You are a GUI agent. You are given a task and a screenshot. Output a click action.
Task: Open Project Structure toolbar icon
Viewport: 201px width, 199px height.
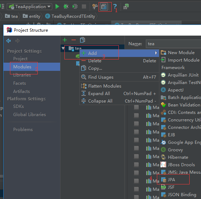(104, 7)
